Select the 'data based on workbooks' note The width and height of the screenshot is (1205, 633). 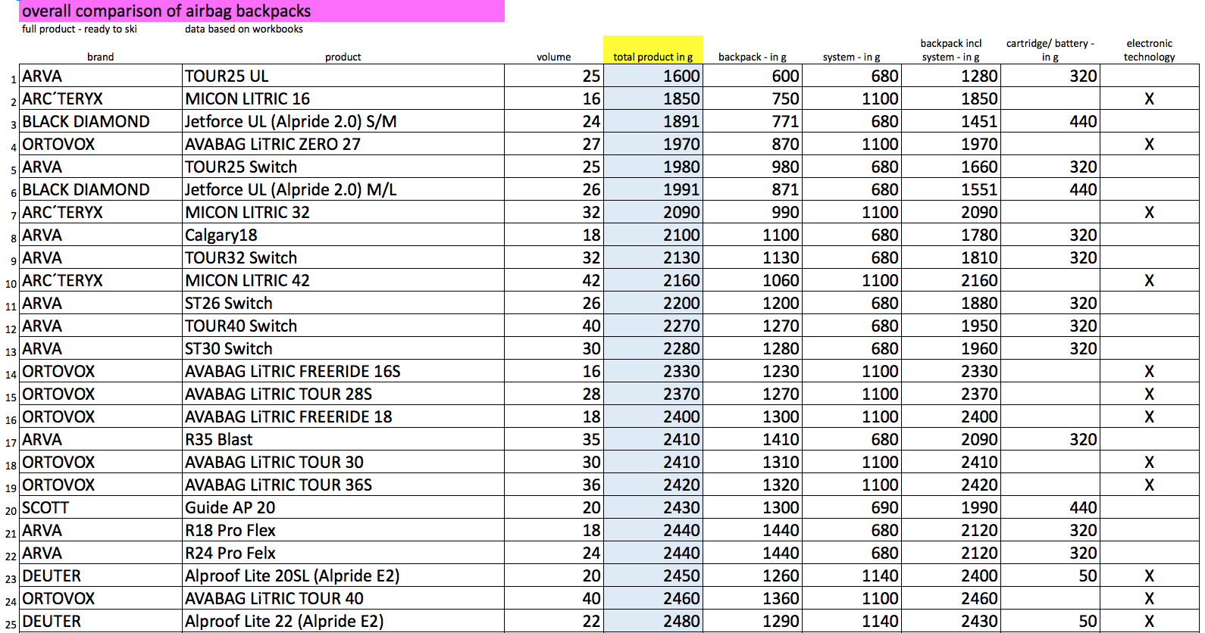pyautogui.click(x=244, y=29)
